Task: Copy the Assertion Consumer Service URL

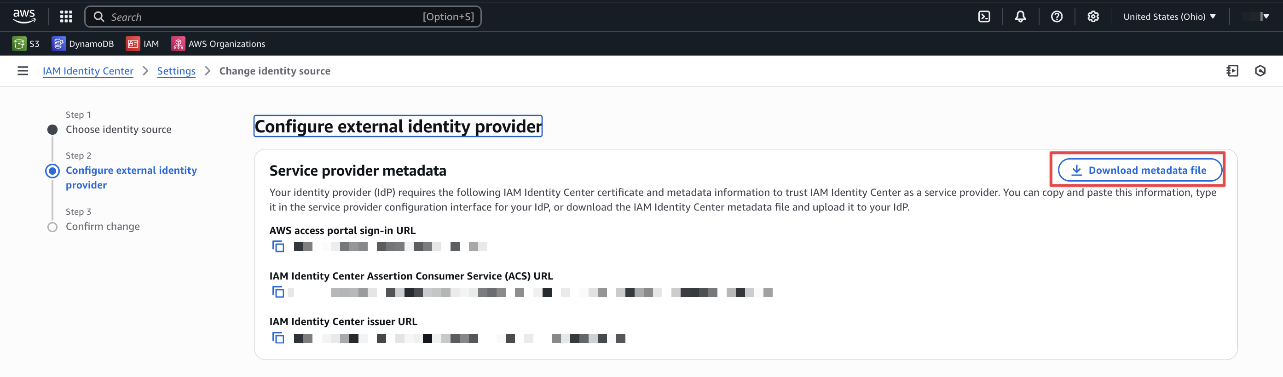Action: [x=278, y=292]
